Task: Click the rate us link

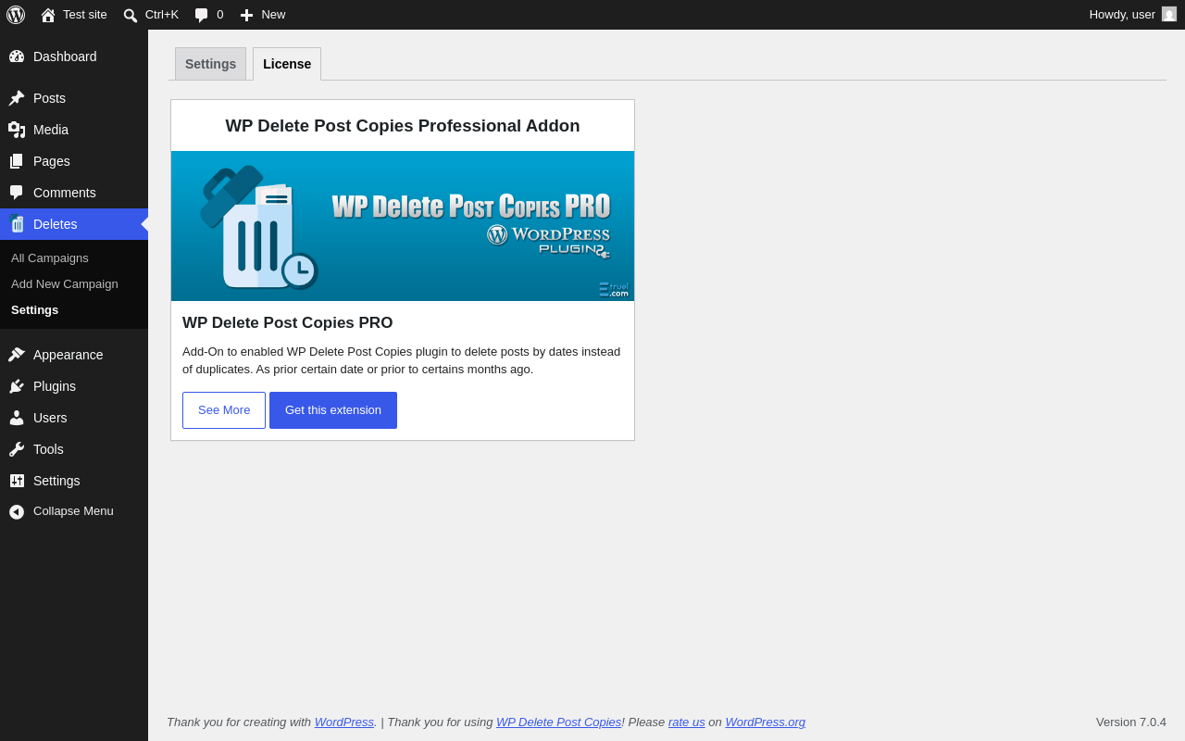Action: click(x=687, y=722)
